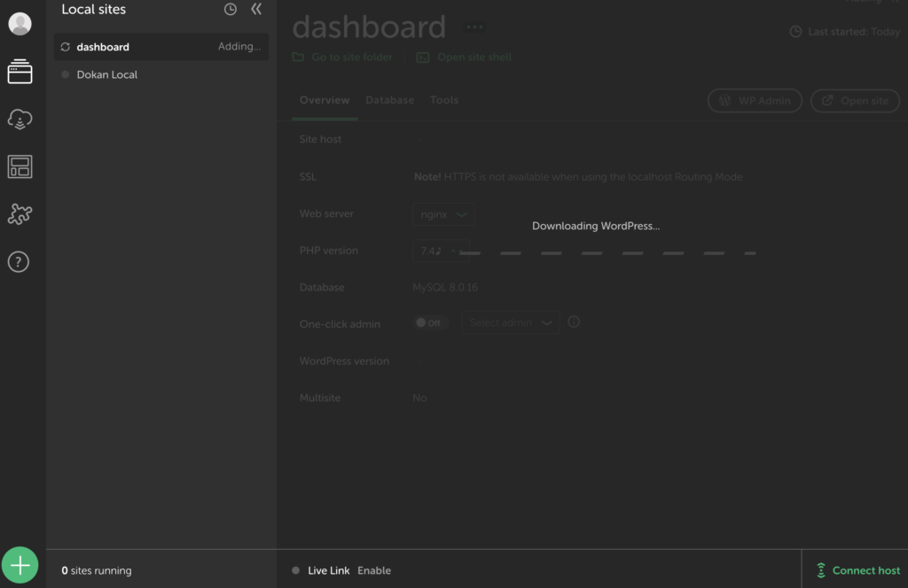Open the user account avatar
The height and width of the screenshot is (588, 908).
[x=20, y=24]
